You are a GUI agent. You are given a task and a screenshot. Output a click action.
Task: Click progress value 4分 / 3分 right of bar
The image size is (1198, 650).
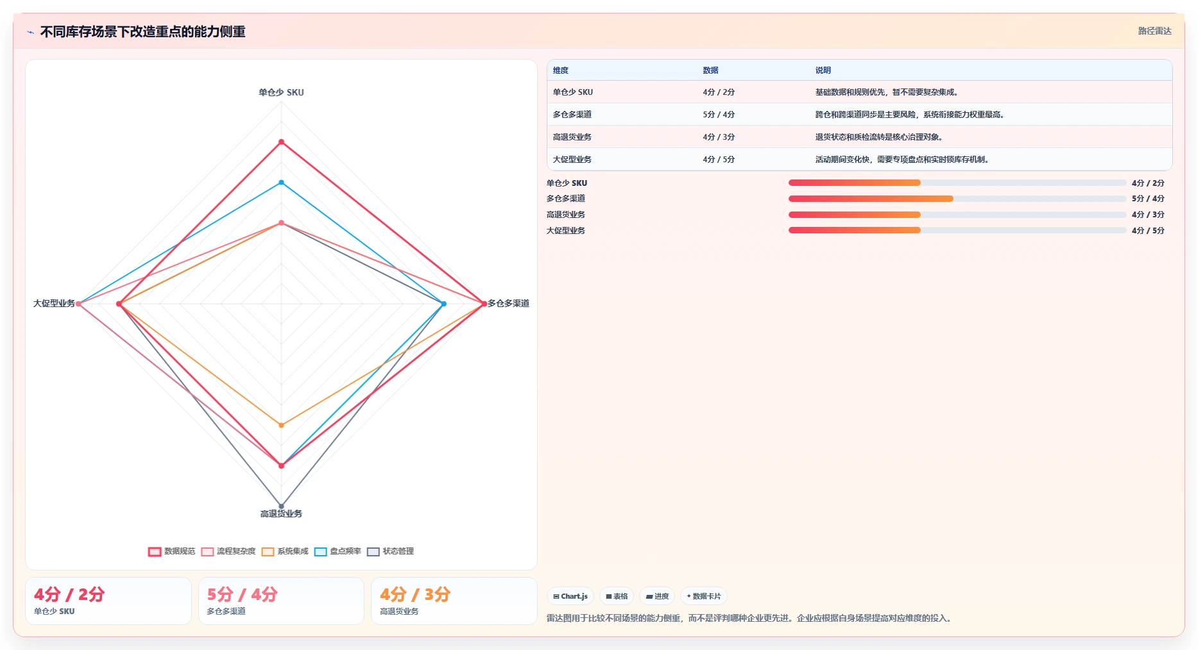[x=1148, y=215]
